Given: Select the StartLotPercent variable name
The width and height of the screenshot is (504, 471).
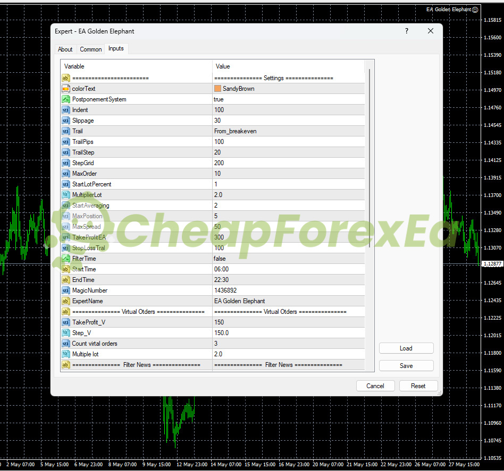Looking at the screenshot, I should (91, 184).
